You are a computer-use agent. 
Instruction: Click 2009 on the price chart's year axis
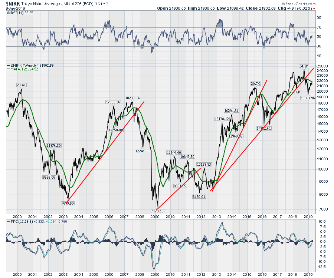coord(155,217)
